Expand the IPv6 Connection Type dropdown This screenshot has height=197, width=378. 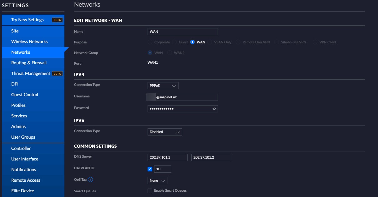click(x=165, y=132)
